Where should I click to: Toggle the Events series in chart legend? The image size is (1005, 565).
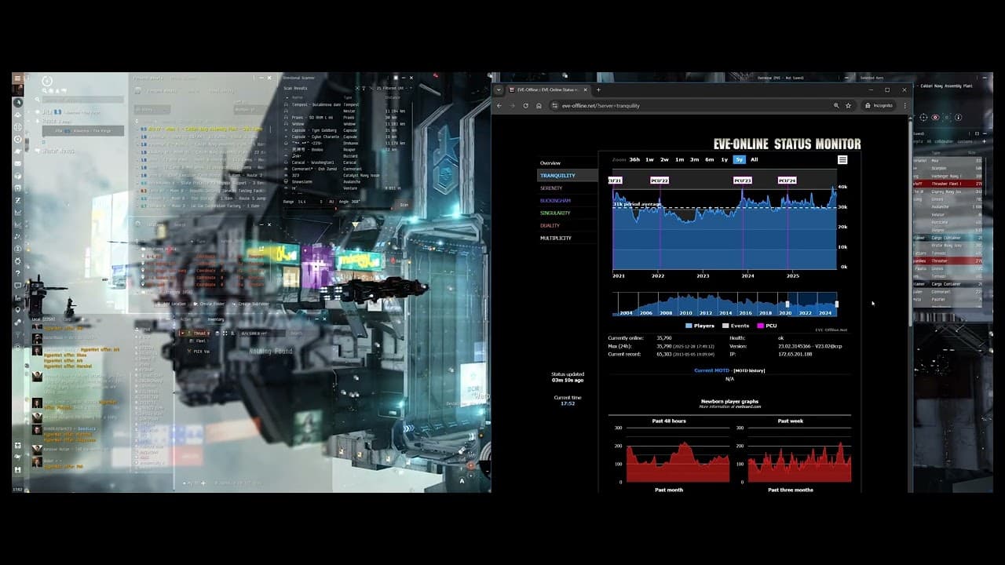(x=736, y=326)
